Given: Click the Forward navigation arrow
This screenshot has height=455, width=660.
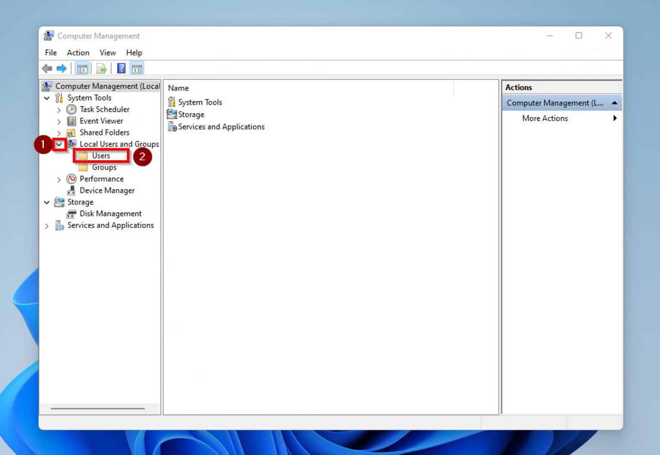Looking at the screenshot, I should pos(61,68).
